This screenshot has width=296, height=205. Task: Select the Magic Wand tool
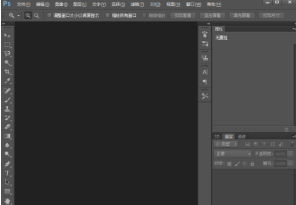coord(8,63)
